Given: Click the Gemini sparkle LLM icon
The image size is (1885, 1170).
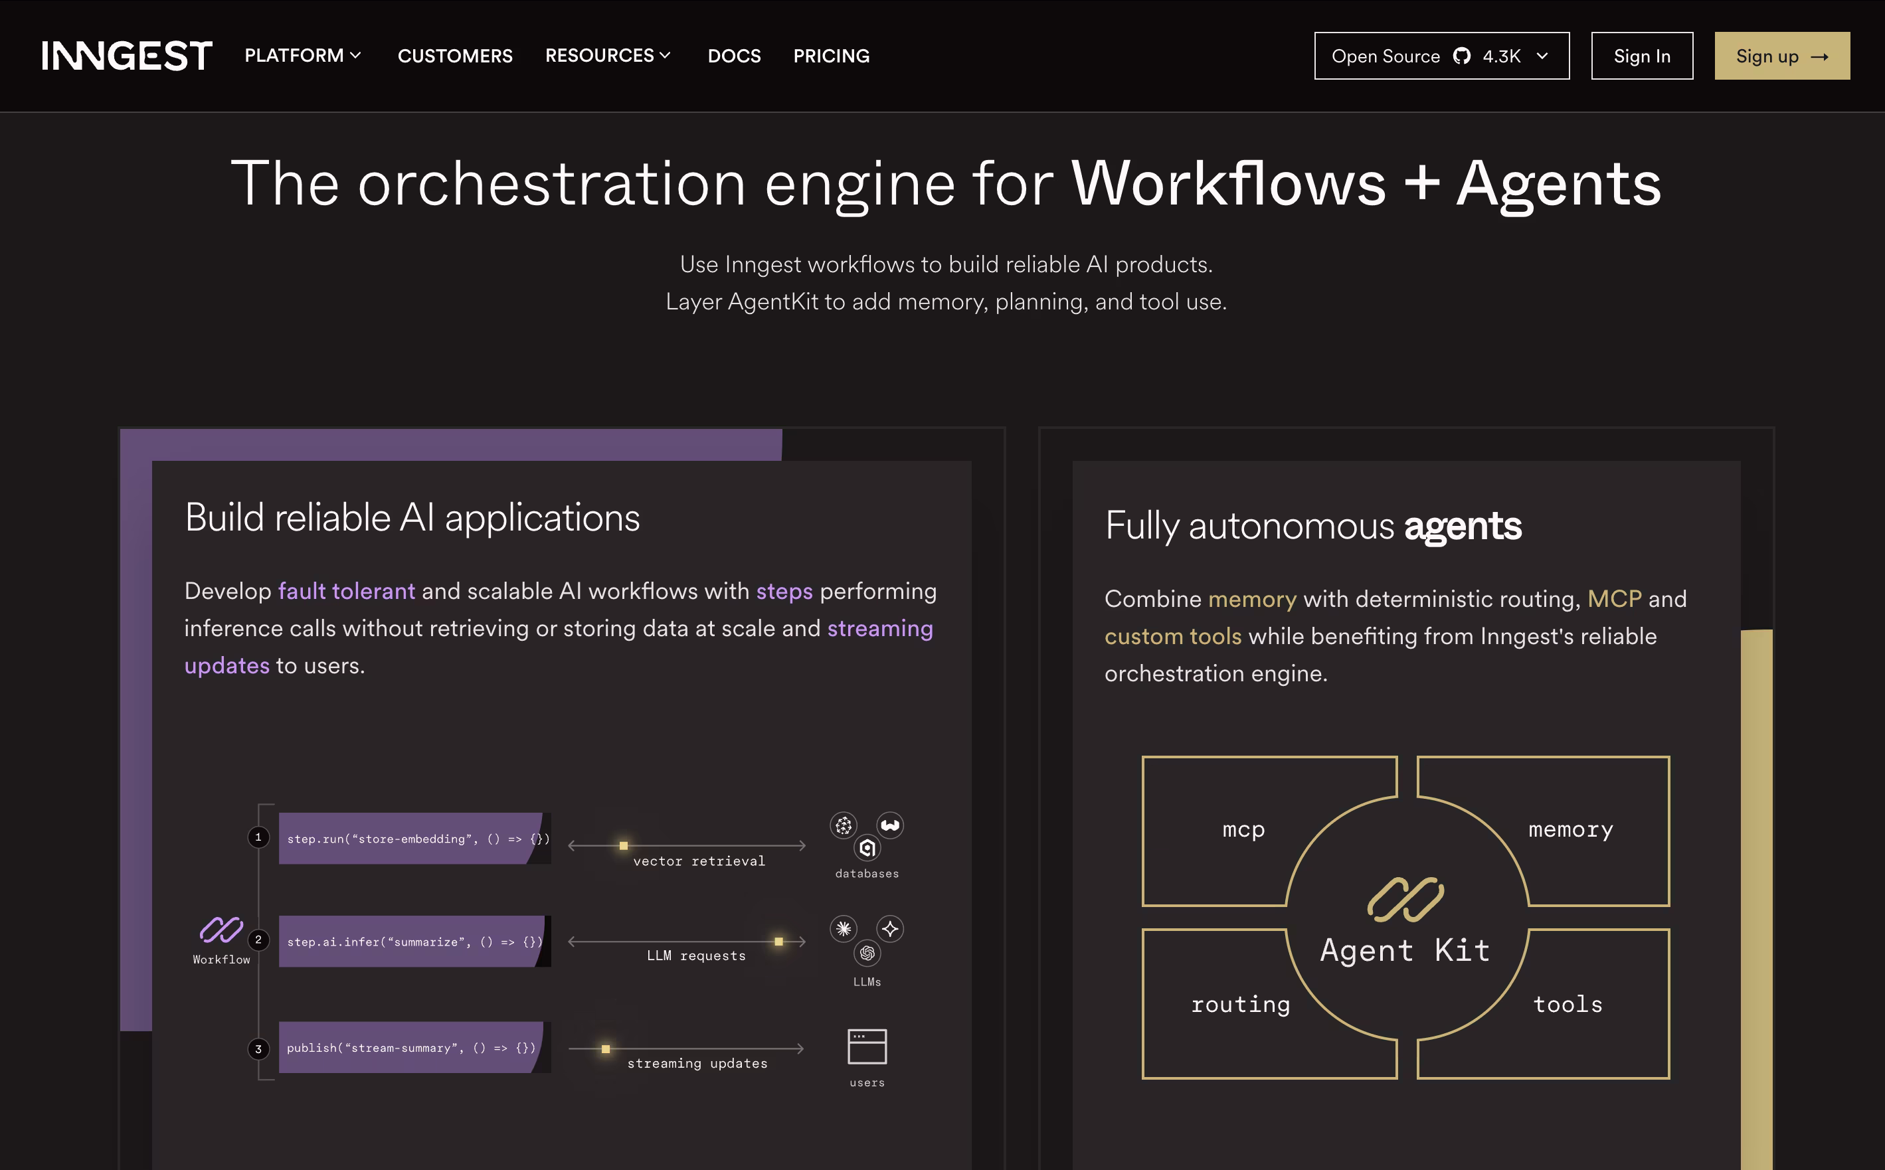Looking at the screenshot, I should pyautogui.click(x=890, y=928).
